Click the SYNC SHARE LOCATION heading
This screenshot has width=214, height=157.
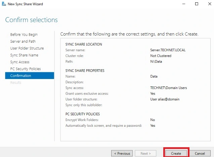(84, 44)
